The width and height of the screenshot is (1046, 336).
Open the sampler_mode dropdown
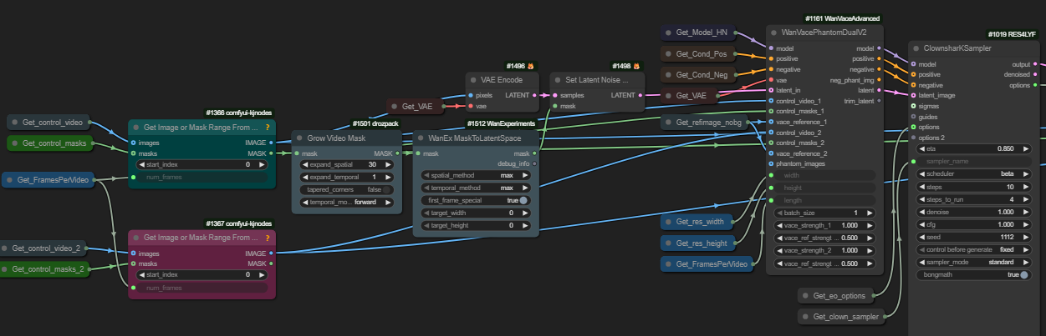coord(973,262)
